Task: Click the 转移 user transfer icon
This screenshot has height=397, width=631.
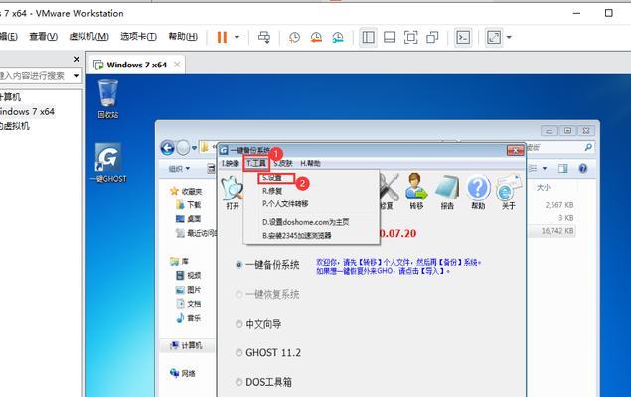Action: click(x=416, y=193)
